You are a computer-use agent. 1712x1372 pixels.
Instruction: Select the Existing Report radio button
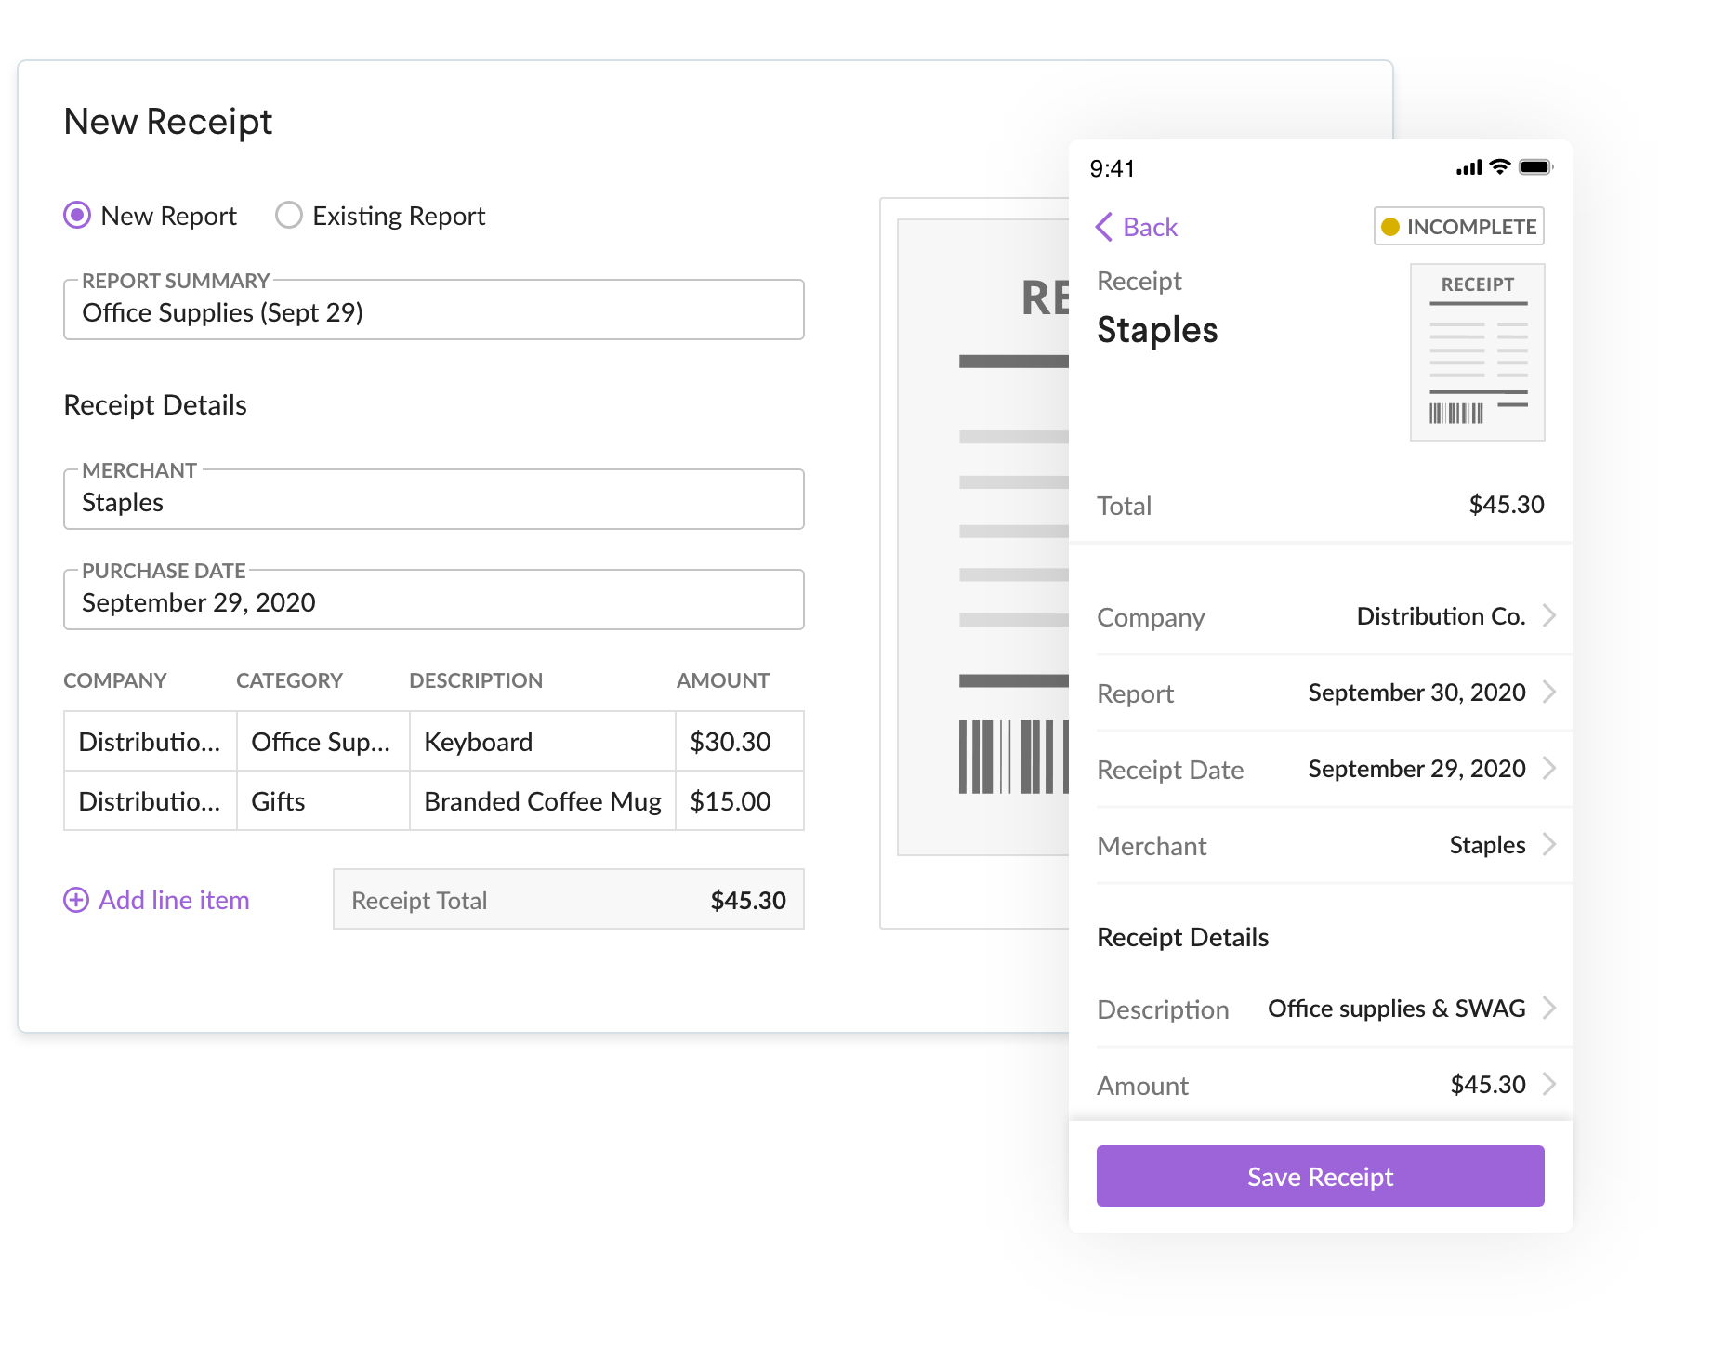click(289, 216)
